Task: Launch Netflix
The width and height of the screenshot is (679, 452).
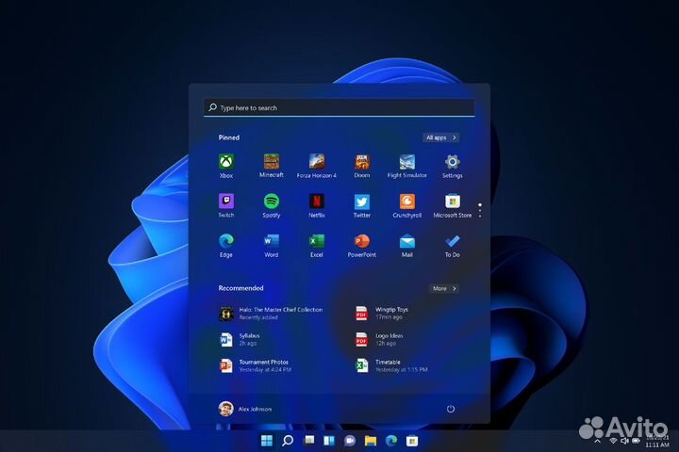Action: point(317,206)
